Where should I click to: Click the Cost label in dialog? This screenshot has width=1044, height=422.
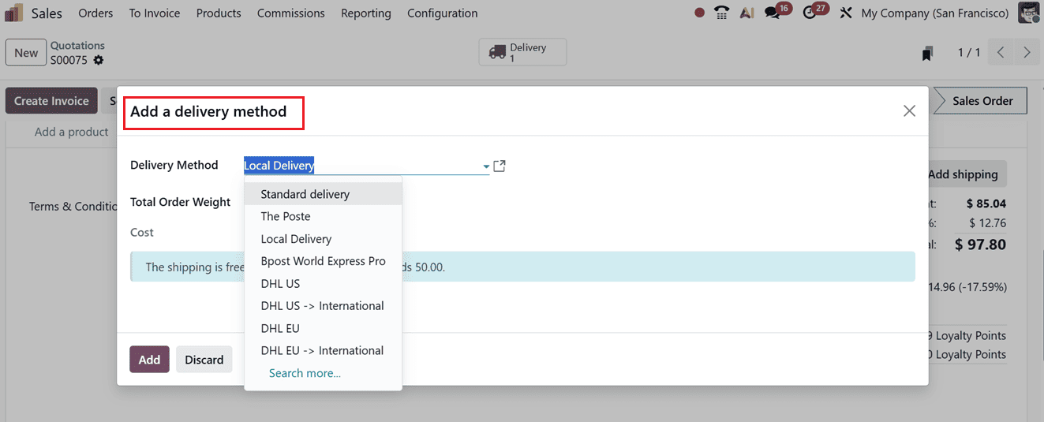(142, 233)
